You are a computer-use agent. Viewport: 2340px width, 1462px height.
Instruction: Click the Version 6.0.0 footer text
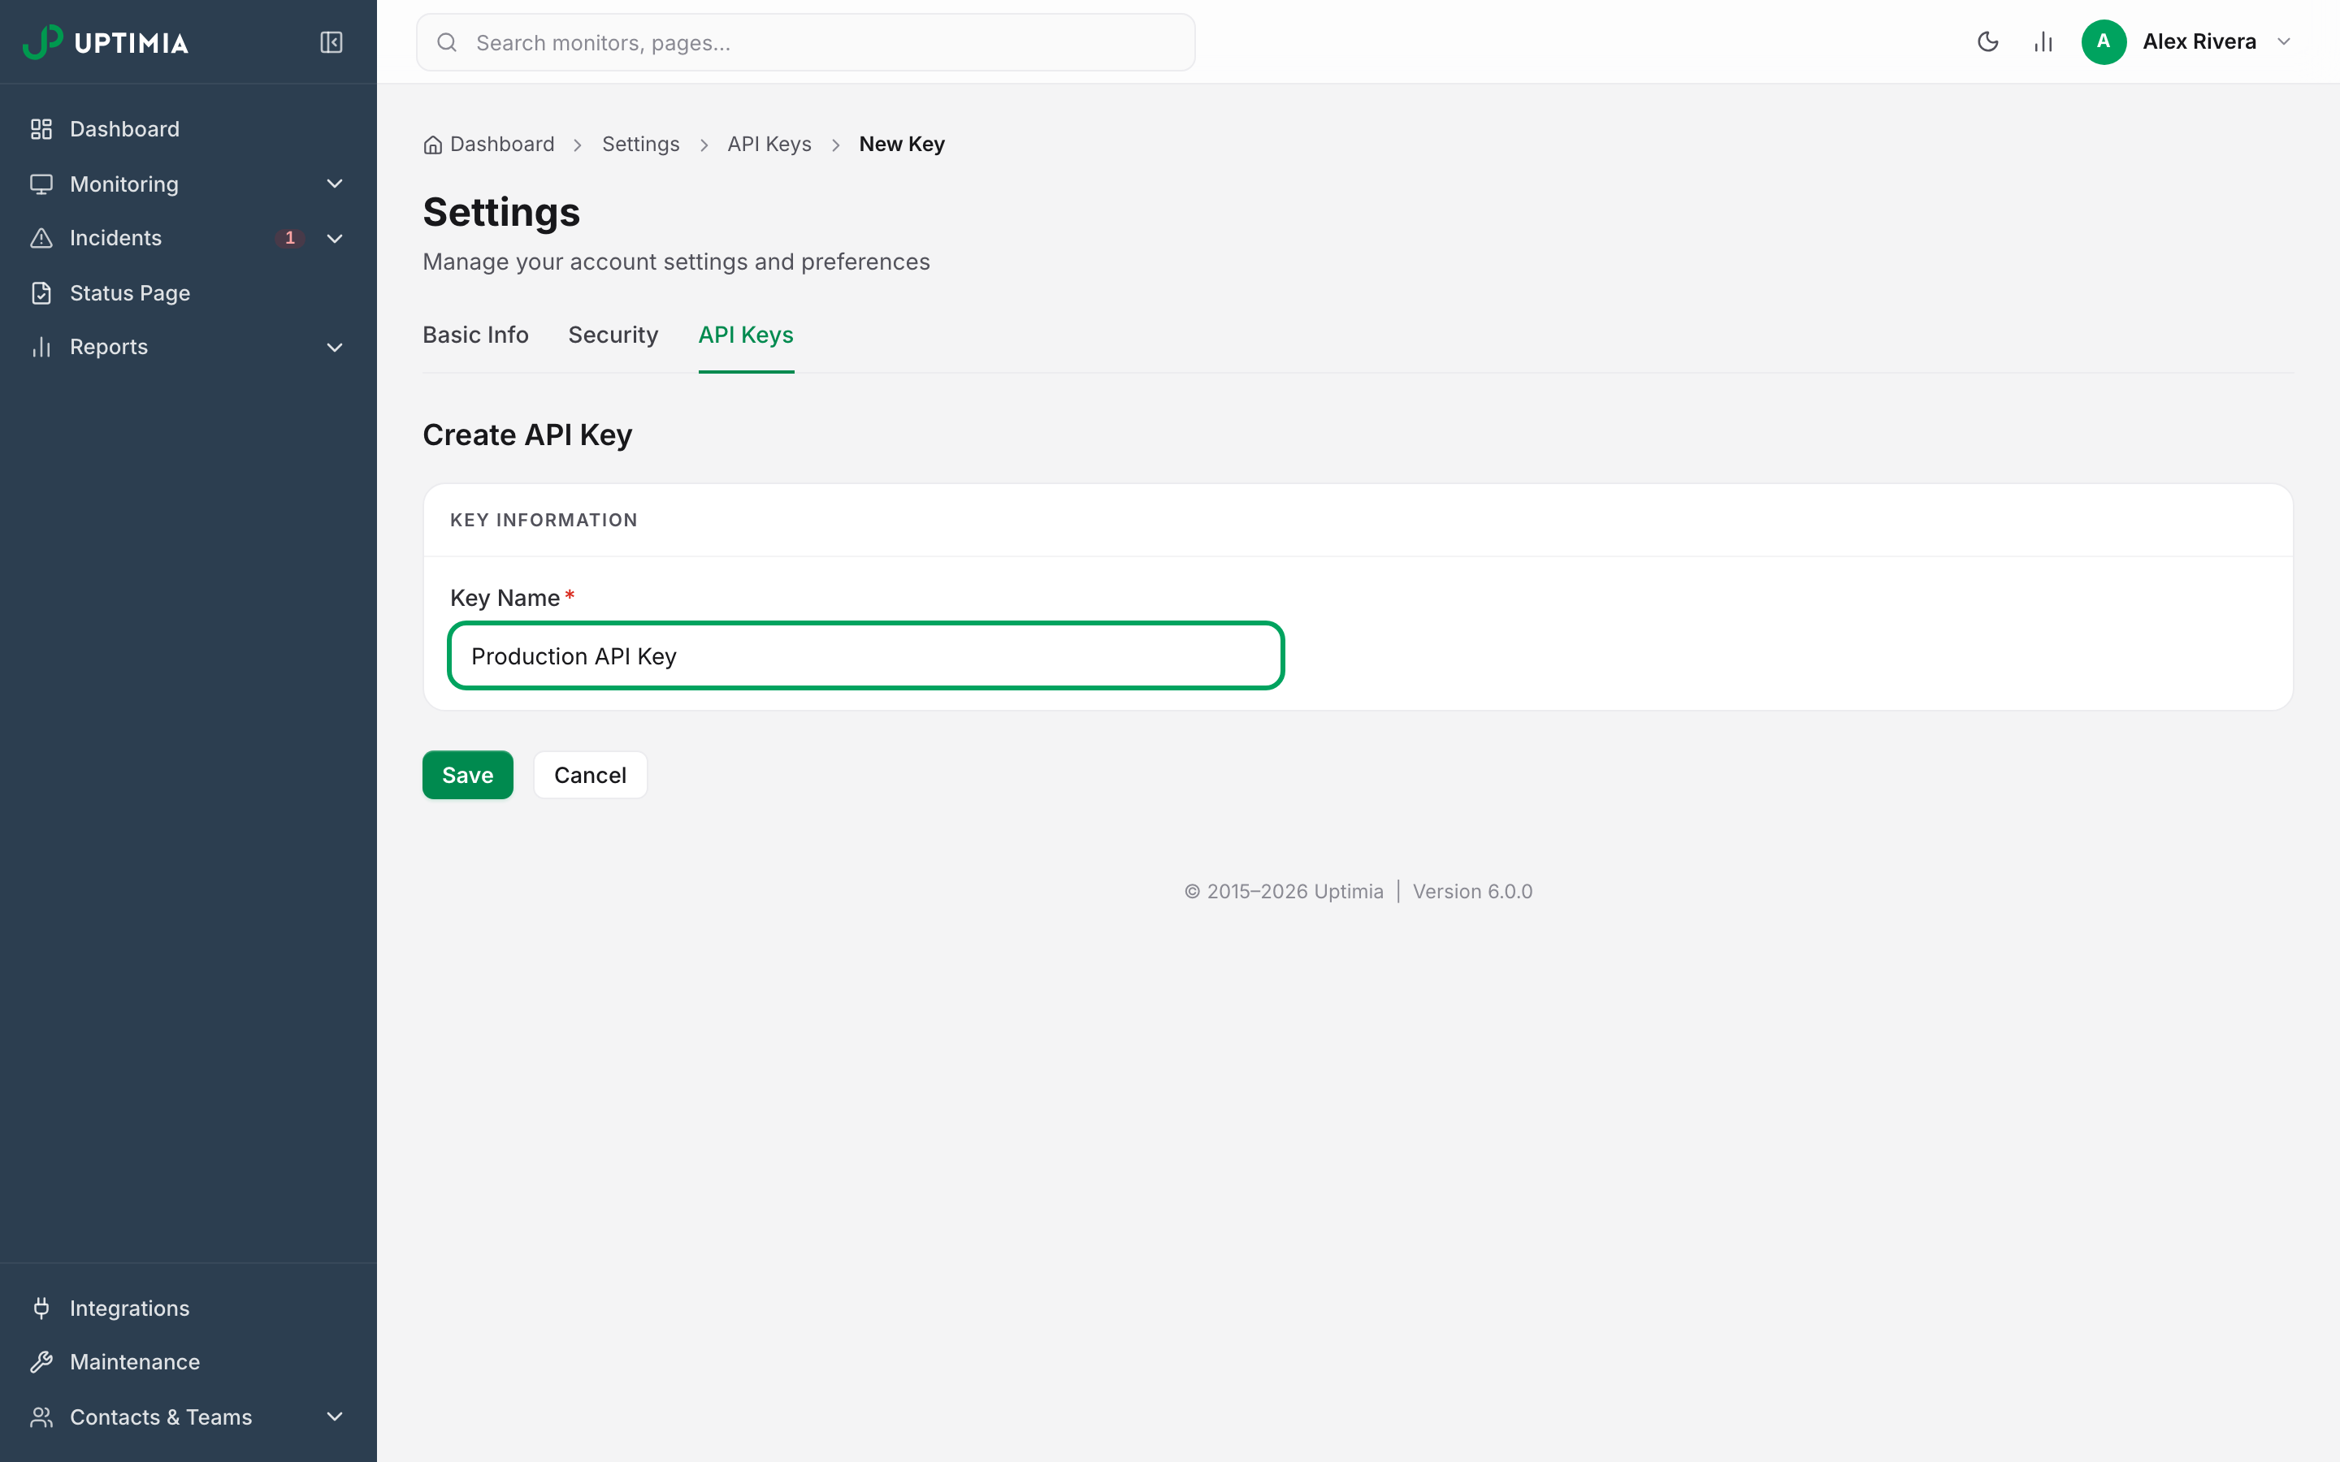[x=1472, y=892]
